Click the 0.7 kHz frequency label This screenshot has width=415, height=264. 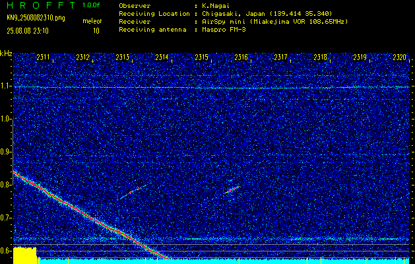pos(5,218)
